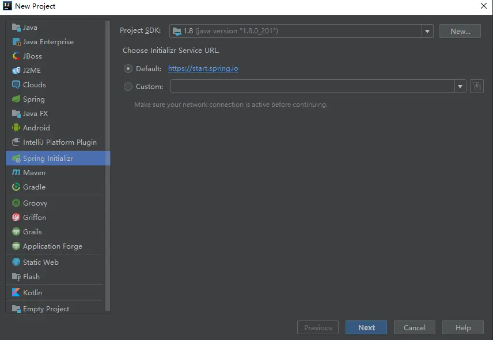Click the Next button

point(366,327)
